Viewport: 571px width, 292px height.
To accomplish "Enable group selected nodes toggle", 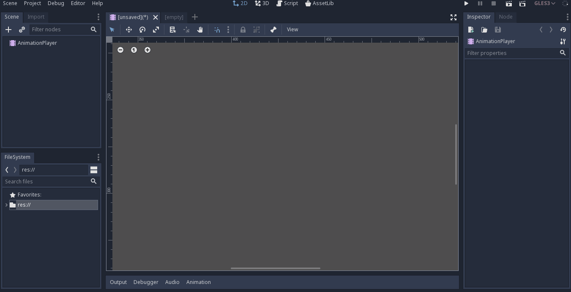I will coord(257,30).
